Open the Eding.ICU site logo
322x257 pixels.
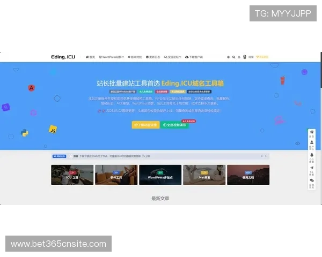pos(63,57)
